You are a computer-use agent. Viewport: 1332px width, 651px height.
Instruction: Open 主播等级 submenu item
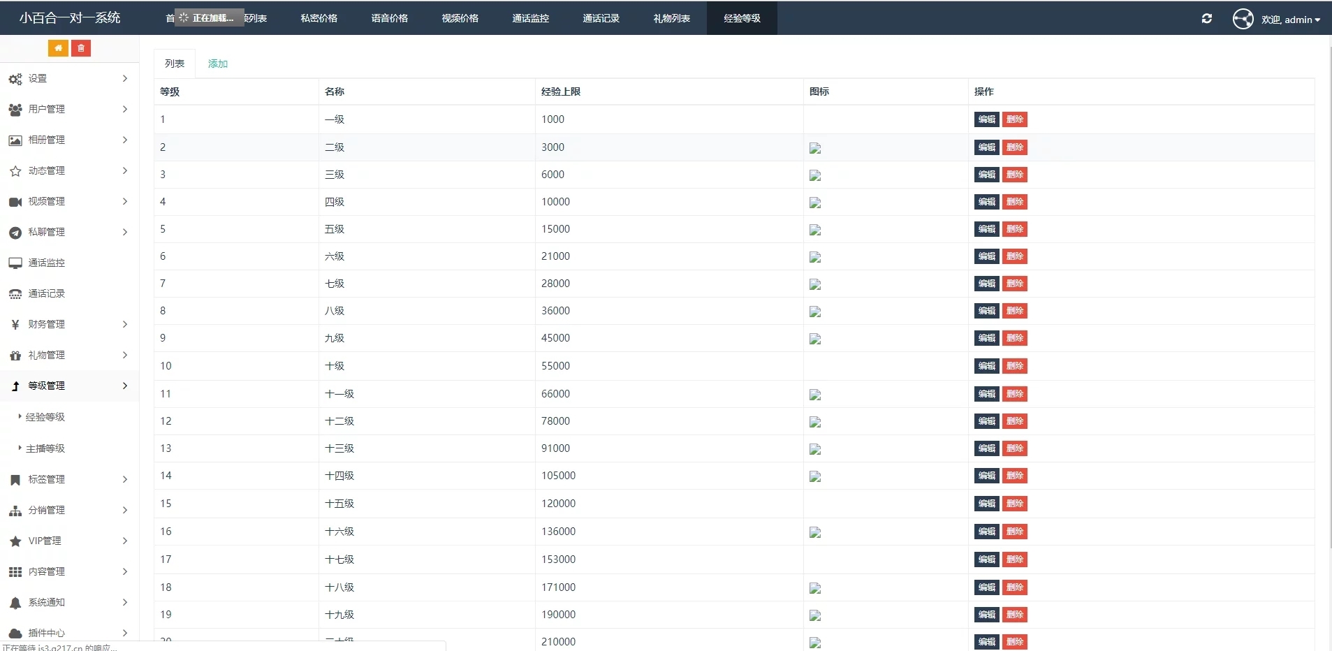click(x=45, y=448)
